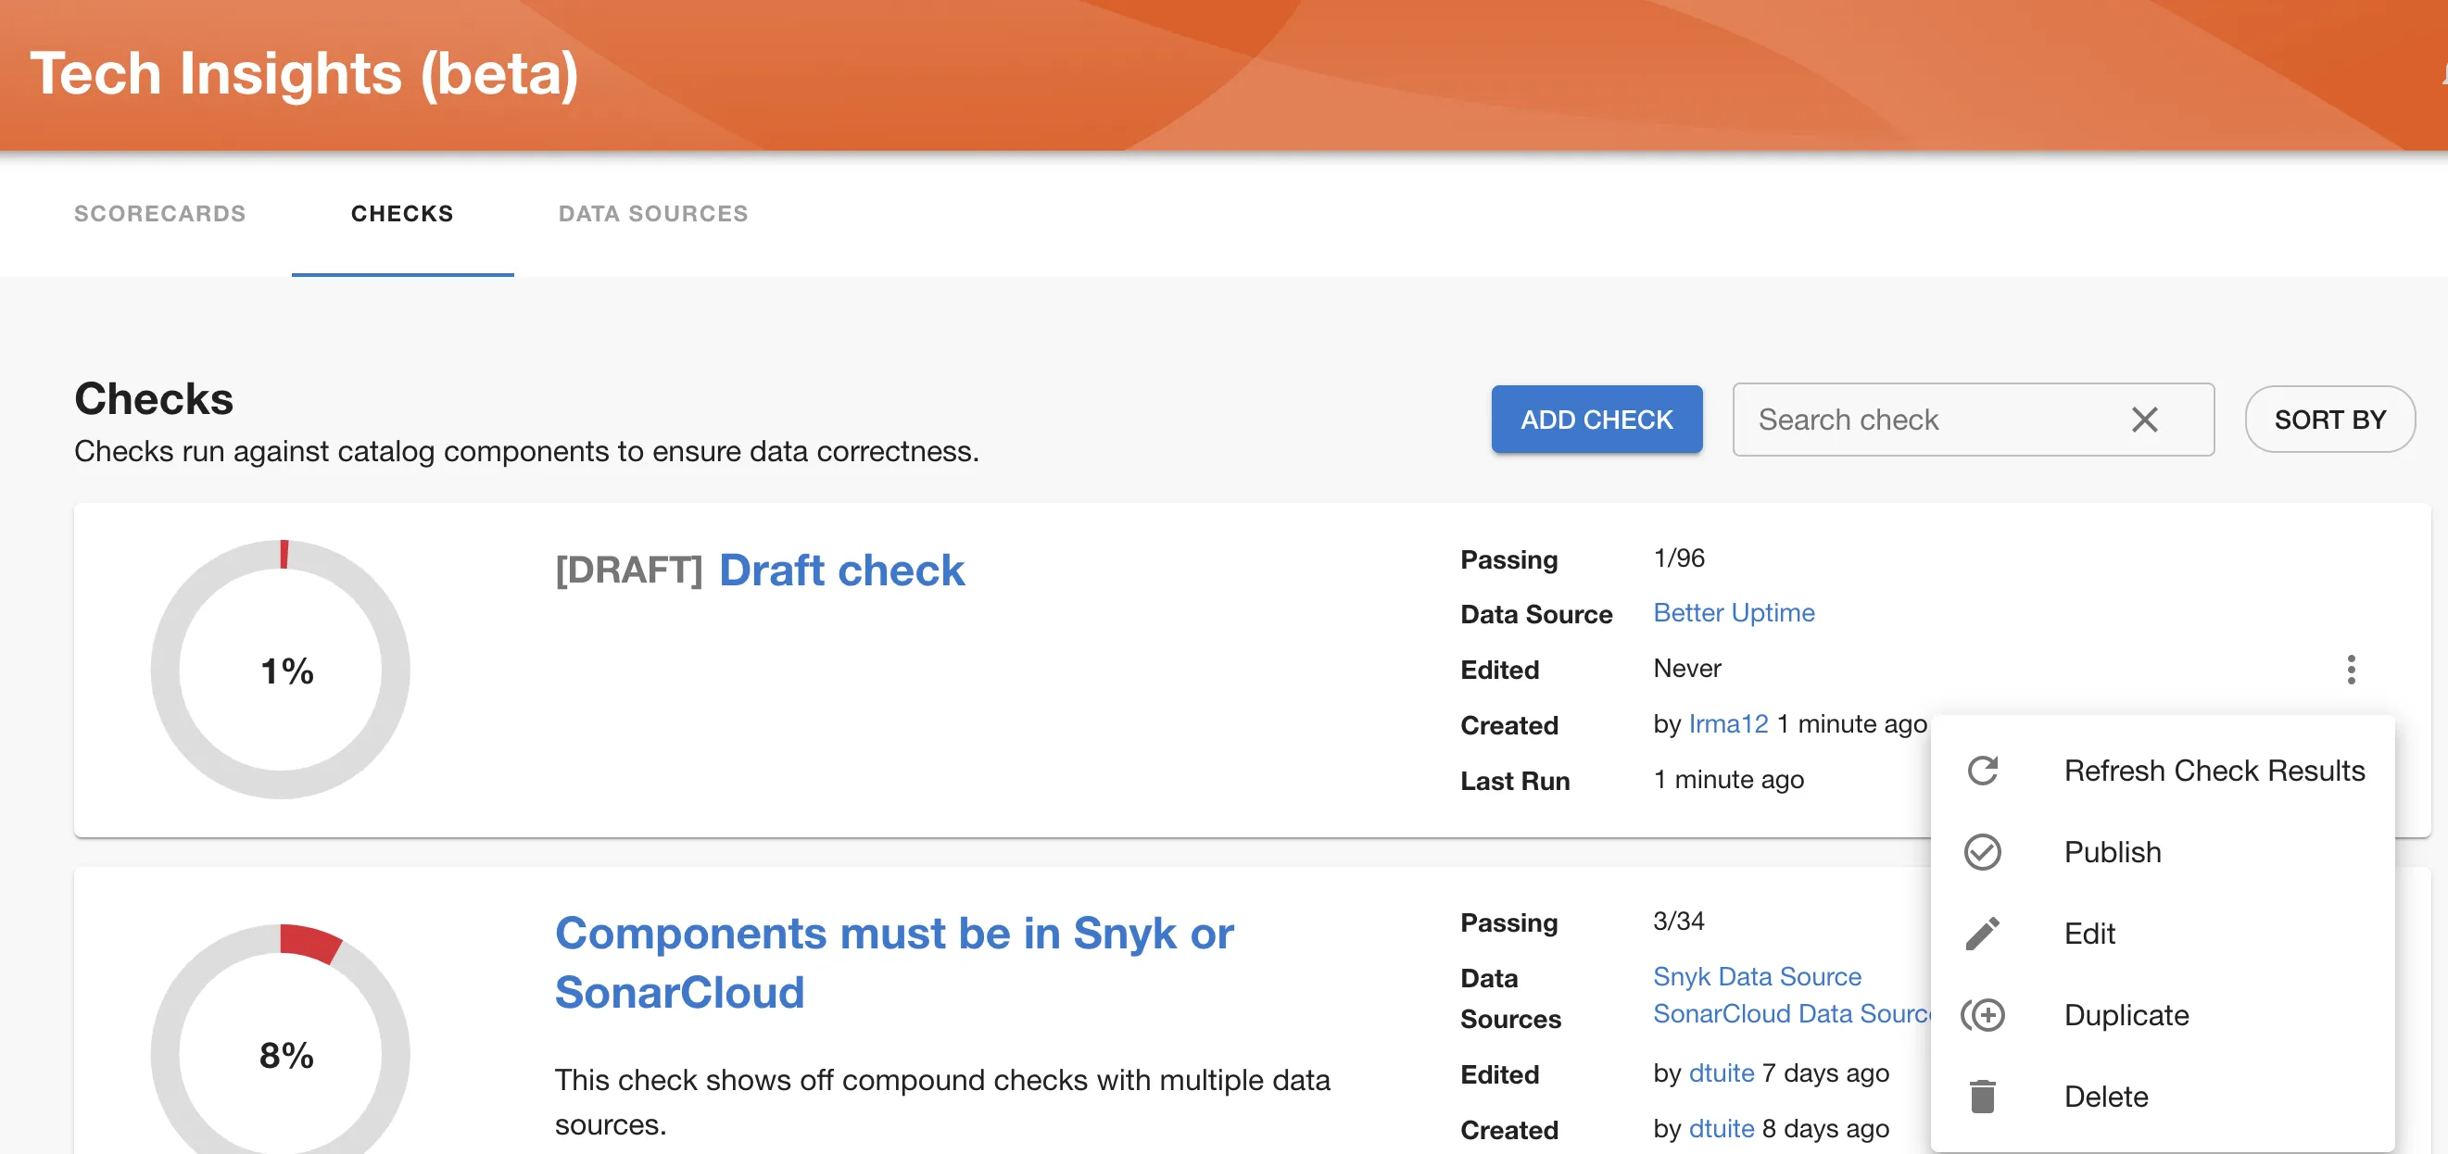The image size is (2448, 1154).
Task: Choose Delete from the context menu
Action: click(x=2106, y=1094)
